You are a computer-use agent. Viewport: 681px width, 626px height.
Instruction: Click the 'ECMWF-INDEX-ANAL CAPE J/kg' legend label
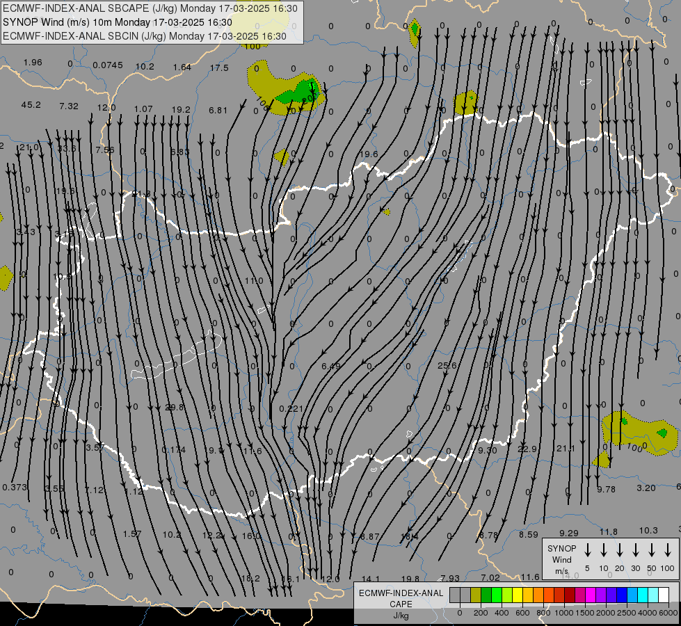pos(401,604)
